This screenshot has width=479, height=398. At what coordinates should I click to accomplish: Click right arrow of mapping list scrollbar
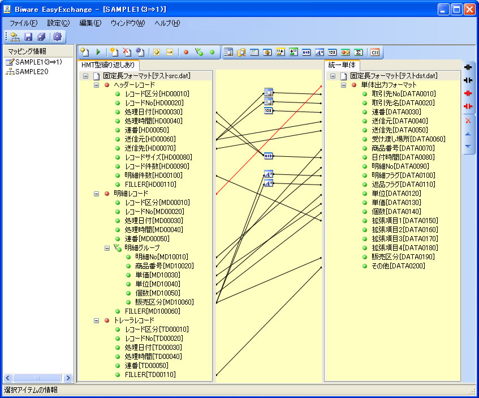click(x=68, y=378)
